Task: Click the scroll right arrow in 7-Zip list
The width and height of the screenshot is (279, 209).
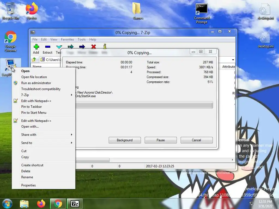Action: click(x=232, y=160)
